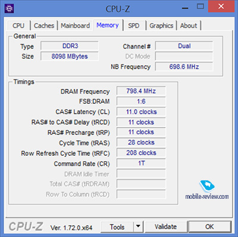Image resolution: width=238 pixels, height=237 pixels.
Task: Close the CPU-Z window
Action: 221,7
